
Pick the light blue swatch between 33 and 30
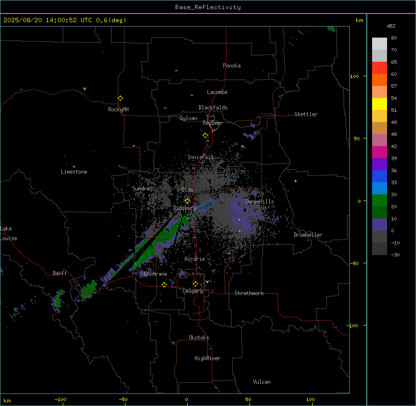tap(379, 189)
